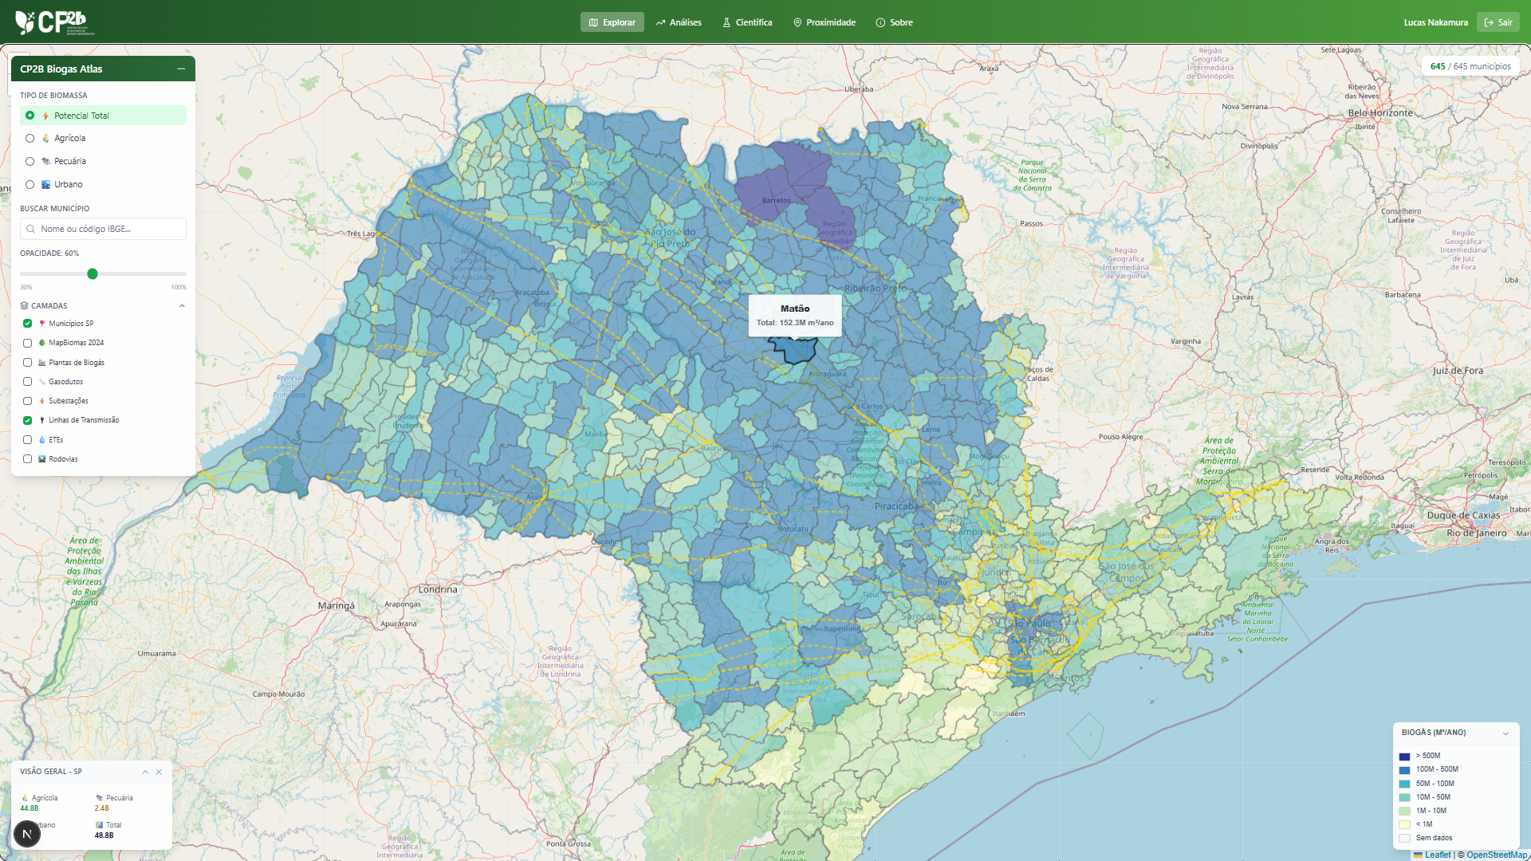The image size is (1531, 861).
Task: Click the município search field
Action: click(103, 229)
